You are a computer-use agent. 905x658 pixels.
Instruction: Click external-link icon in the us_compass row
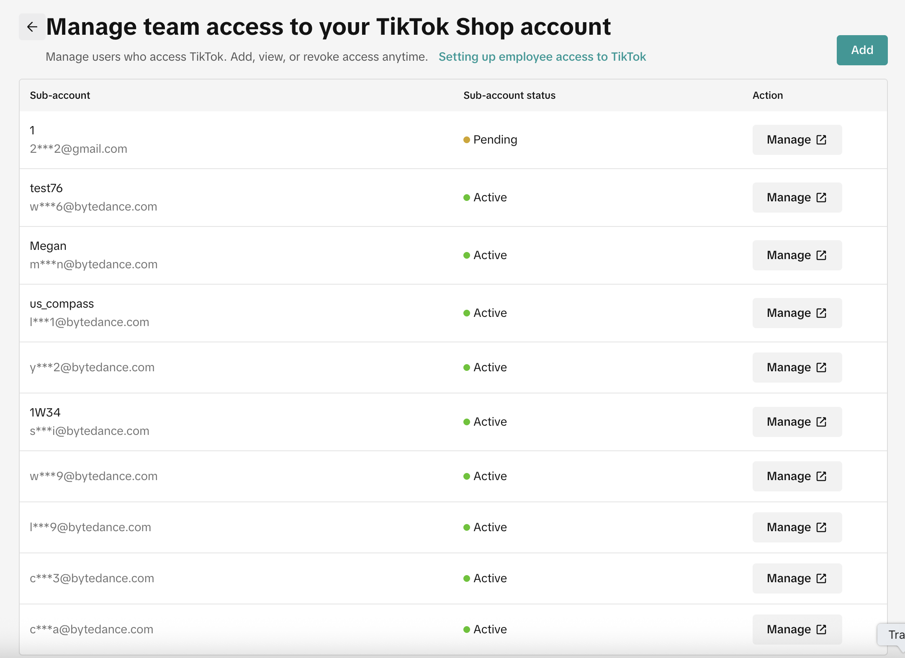pos(821,313)
